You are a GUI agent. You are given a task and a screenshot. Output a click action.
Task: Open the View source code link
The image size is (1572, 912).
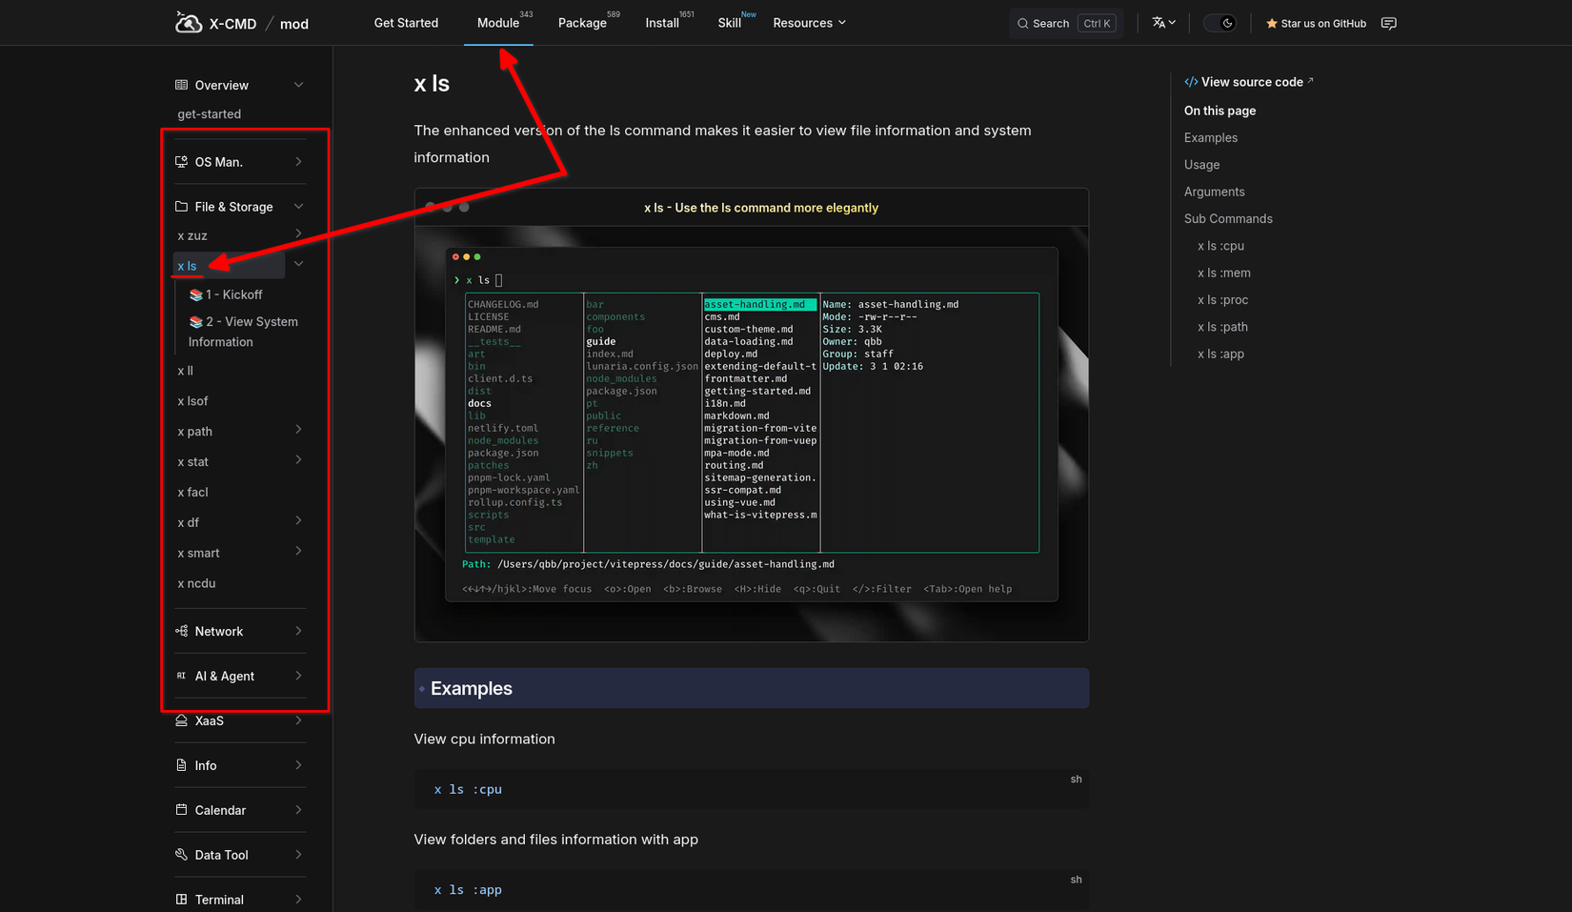(1248, 81)
